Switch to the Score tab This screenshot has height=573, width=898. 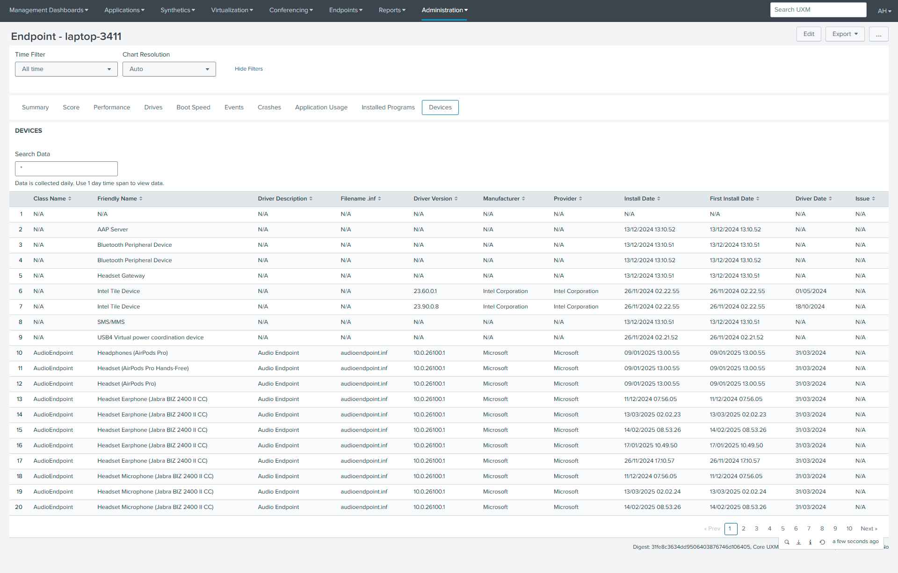click(x=71, y=107)
